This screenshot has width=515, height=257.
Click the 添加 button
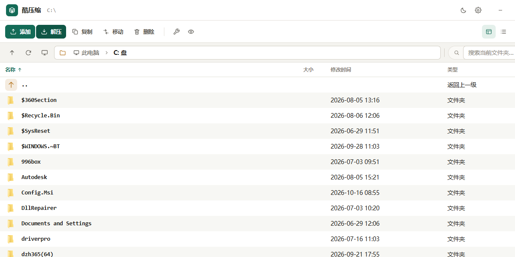(x=20, y=32)
